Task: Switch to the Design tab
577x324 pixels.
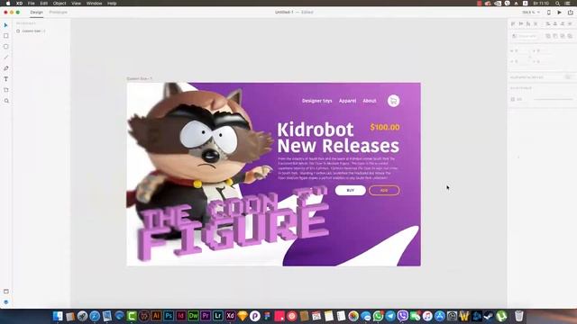Action: pyautogui.click(x=36, y=12)
